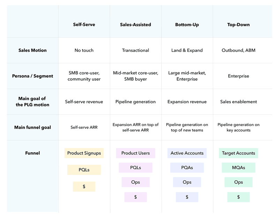Select the green MQAs funnel chip
The image size is (279, 218).
[x=239, y=168]
